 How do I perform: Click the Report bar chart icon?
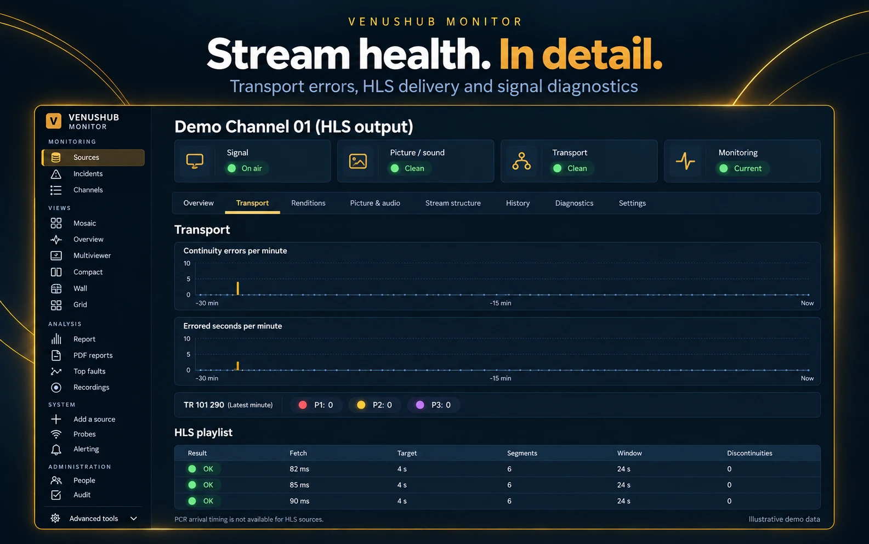(x=56, y=339)
